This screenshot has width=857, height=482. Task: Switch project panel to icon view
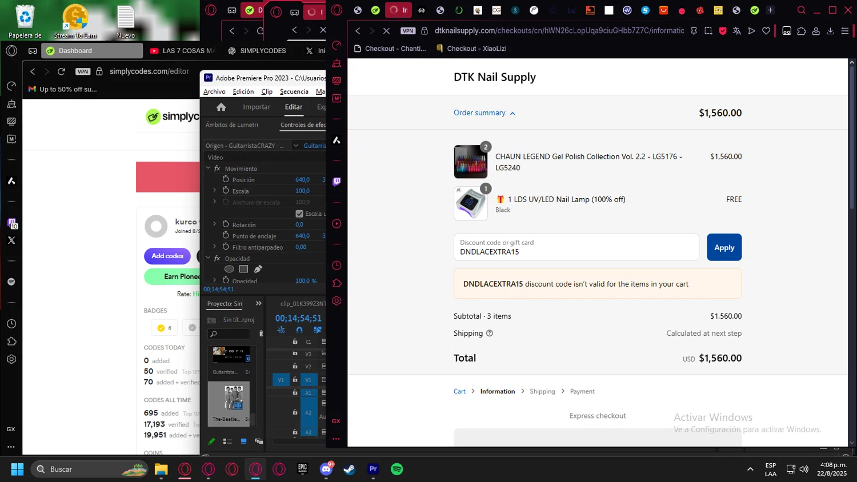coord(243,441)
